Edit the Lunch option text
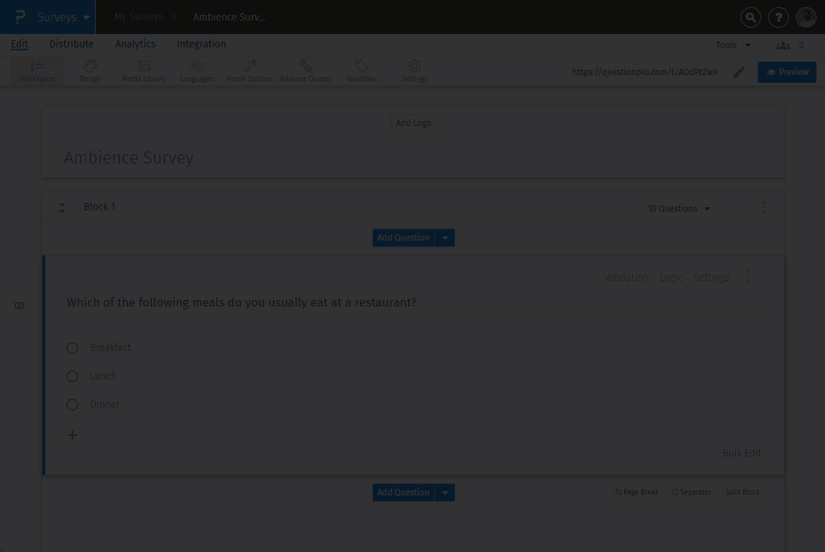Image resolution: width=825 pixels, height=552 pixels. [x=103, y=376]
